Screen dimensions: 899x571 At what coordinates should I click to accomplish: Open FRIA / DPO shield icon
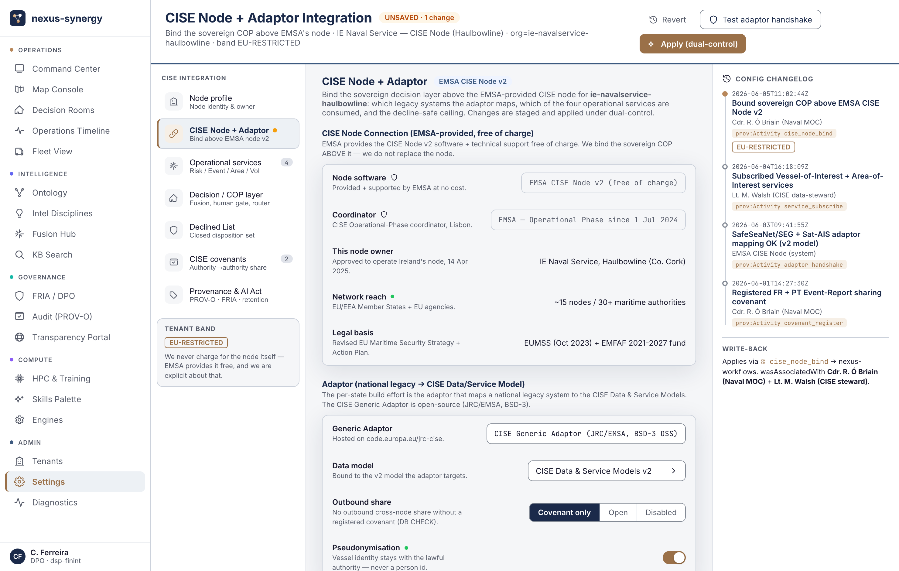[x=19, y=296]
